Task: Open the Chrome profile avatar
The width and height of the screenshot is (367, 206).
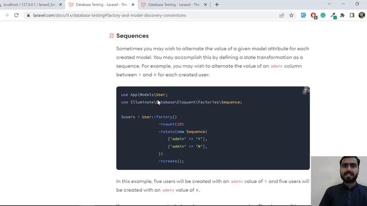Action: (x=362, y=15)
